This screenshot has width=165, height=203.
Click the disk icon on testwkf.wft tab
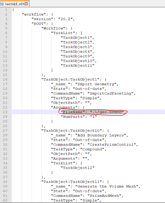(2, 4)
